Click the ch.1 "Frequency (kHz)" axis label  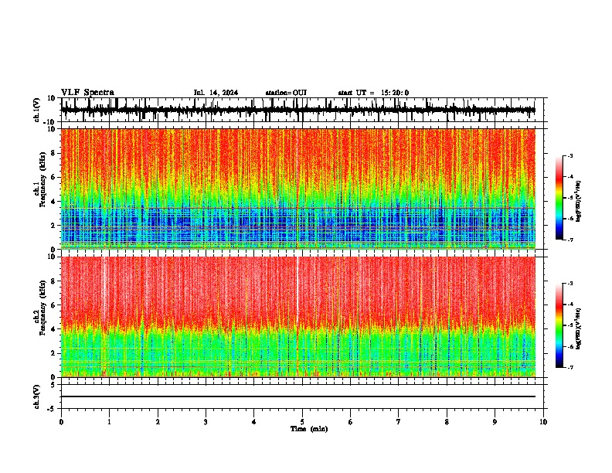(x=43, y=179)
